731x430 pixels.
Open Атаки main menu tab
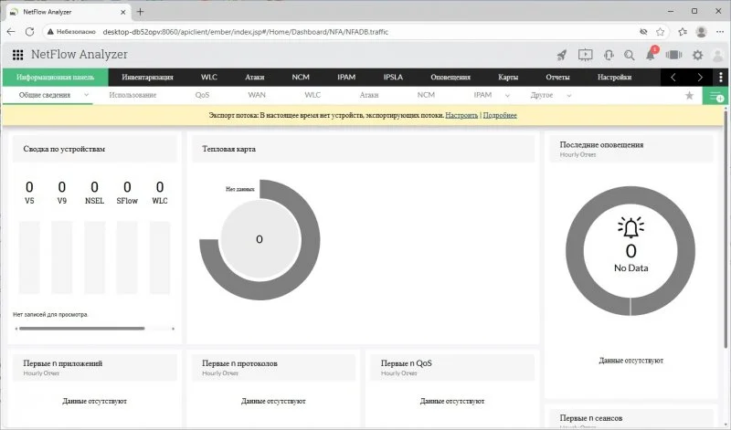tap(255, 78)
